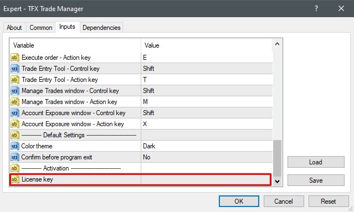354x212 pixels.
Task: Click the string icon beside Trade Entry Tool - Action key
Action: [14, 80]
